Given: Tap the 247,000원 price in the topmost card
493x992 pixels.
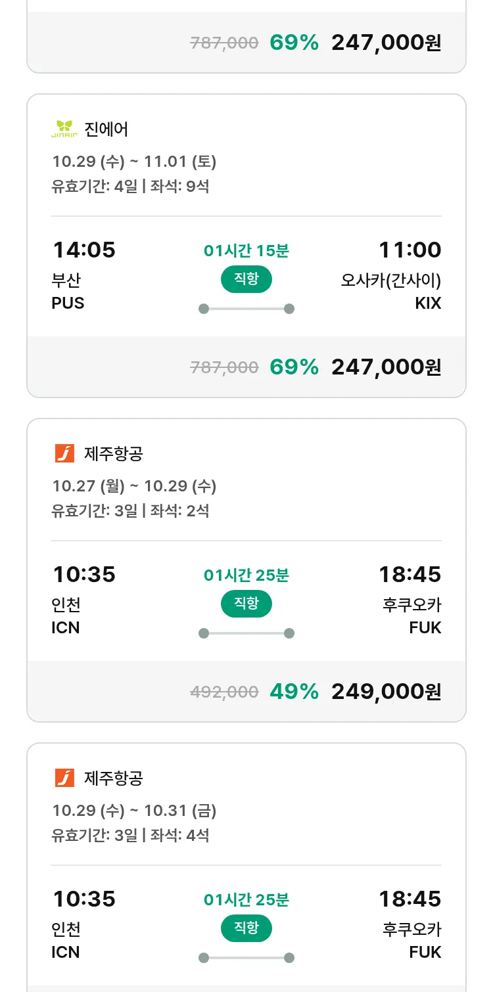Looking at the screenshot, I should 386,43.
